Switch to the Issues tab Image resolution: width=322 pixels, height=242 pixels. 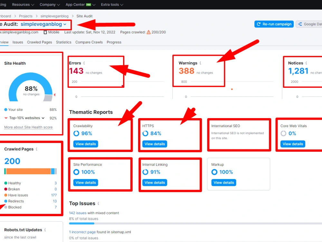pyautogui.click(x=18, y=42)
